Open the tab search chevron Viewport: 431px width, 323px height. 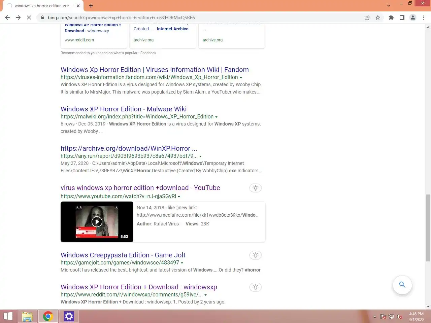389,6
